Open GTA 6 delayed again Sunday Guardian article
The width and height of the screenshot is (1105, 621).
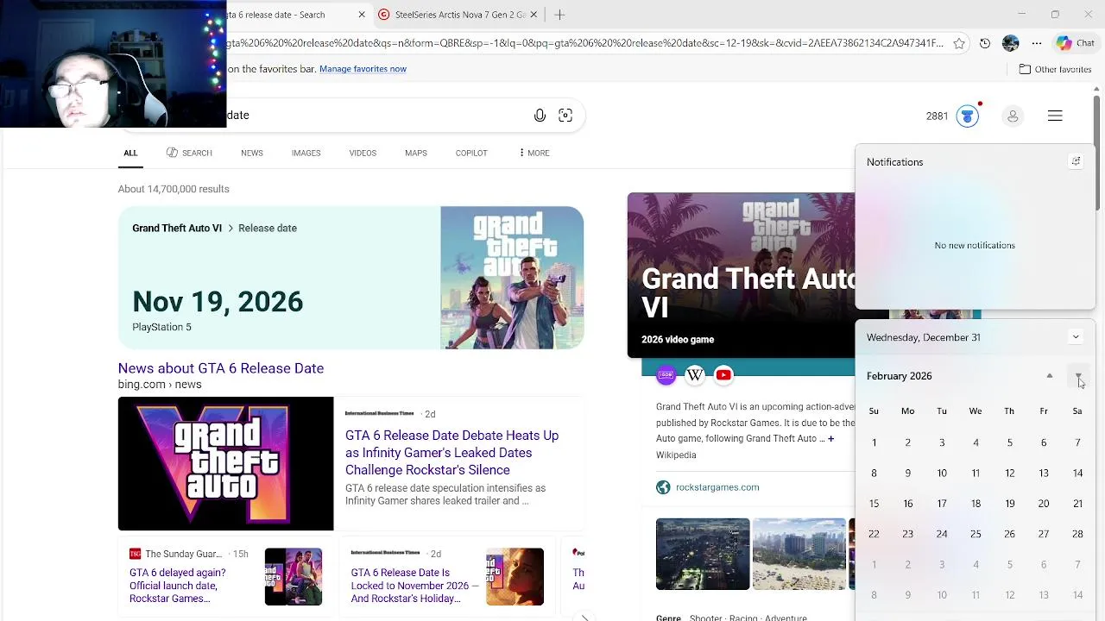pos(177,586)
